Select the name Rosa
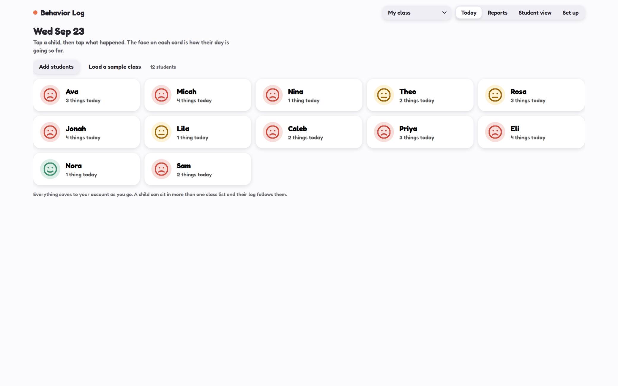The image size is (618, 386). 518,92
